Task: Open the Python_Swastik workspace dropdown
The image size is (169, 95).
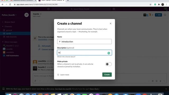Action: (x=9, y=15)
